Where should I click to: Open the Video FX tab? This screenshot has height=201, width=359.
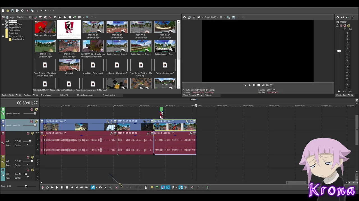tap(64, 95)
